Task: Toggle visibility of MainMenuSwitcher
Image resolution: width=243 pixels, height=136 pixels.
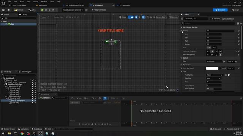Action: (x=35, y=84)
